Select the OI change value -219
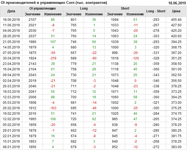This screenshot has width=187, height=150. pos(53,58)
